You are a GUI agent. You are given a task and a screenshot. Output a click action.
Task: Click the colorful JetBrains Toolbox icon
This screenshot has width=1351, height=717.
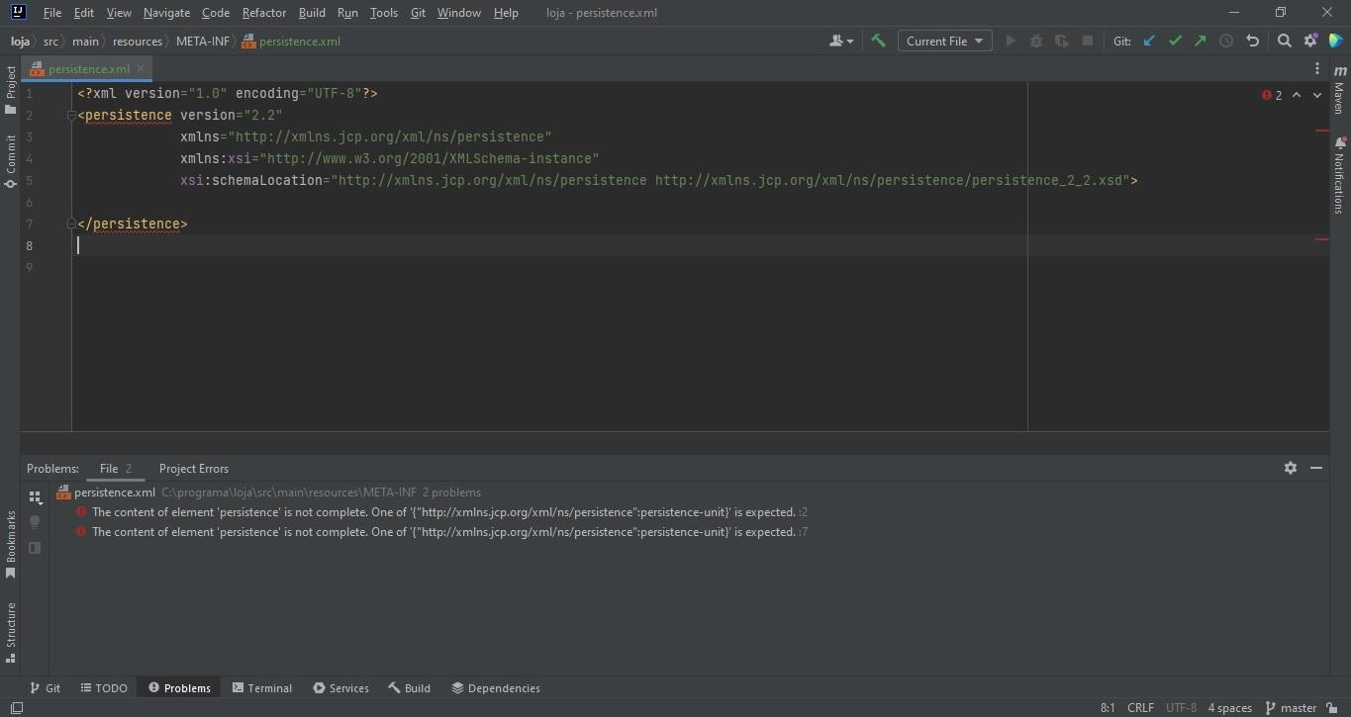tap(1336, 41)
